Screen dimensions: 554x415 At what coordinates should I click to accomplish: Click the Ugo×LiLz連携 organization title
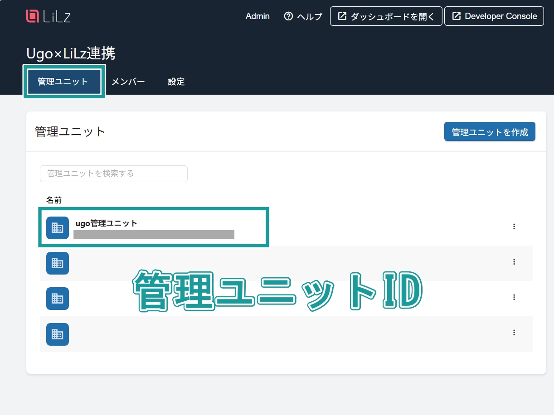click(71, 53)
